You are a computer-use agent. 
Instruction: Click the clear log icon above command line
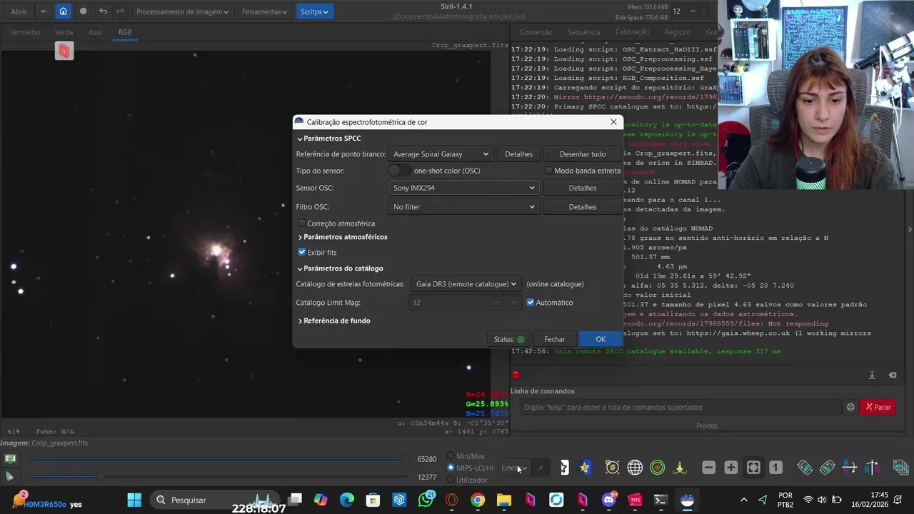tap(893, 375)
